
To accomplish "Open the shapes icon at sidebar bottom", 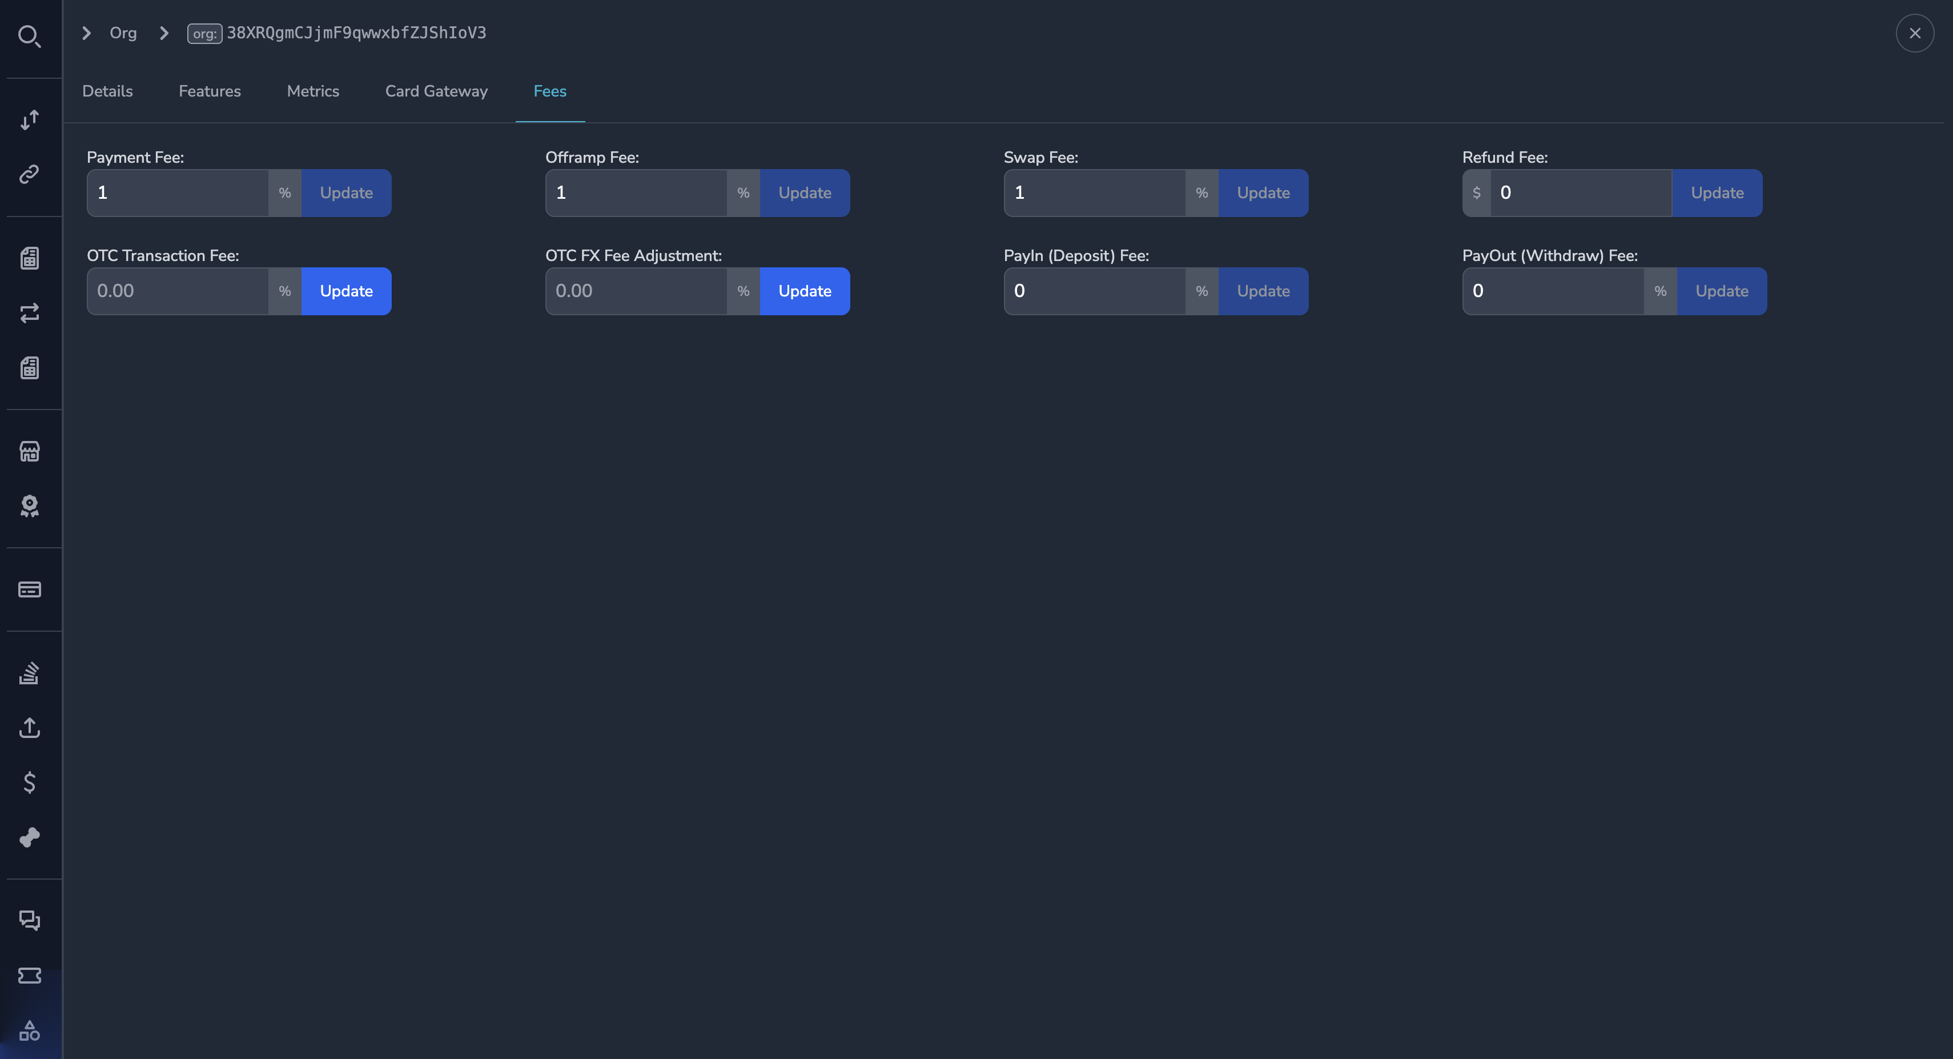I will click(x=30, y=1030).
